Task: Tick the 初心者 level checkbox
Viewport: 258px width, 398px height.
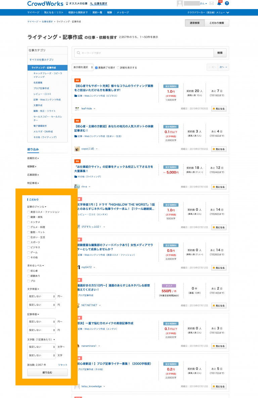Action: click(x=29, y=271)
